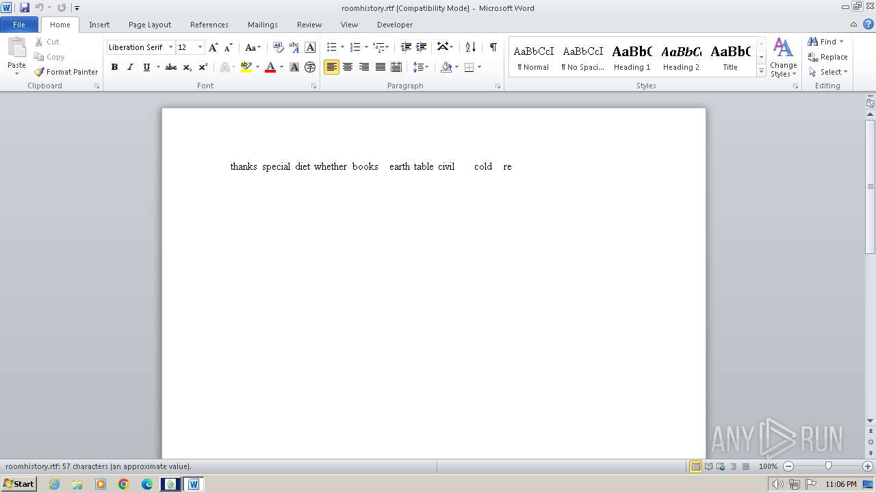
Task: Toggle Underline formatting
Action: click(x=146, y=67)
